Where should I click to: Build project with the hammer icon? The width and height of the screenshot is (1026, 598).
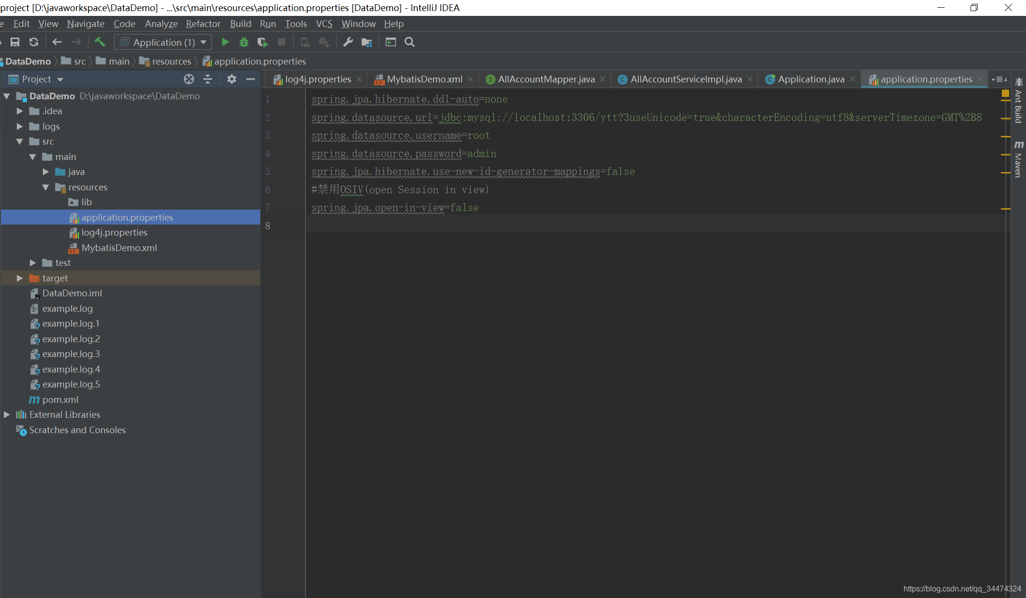click(x=100, y=42)
